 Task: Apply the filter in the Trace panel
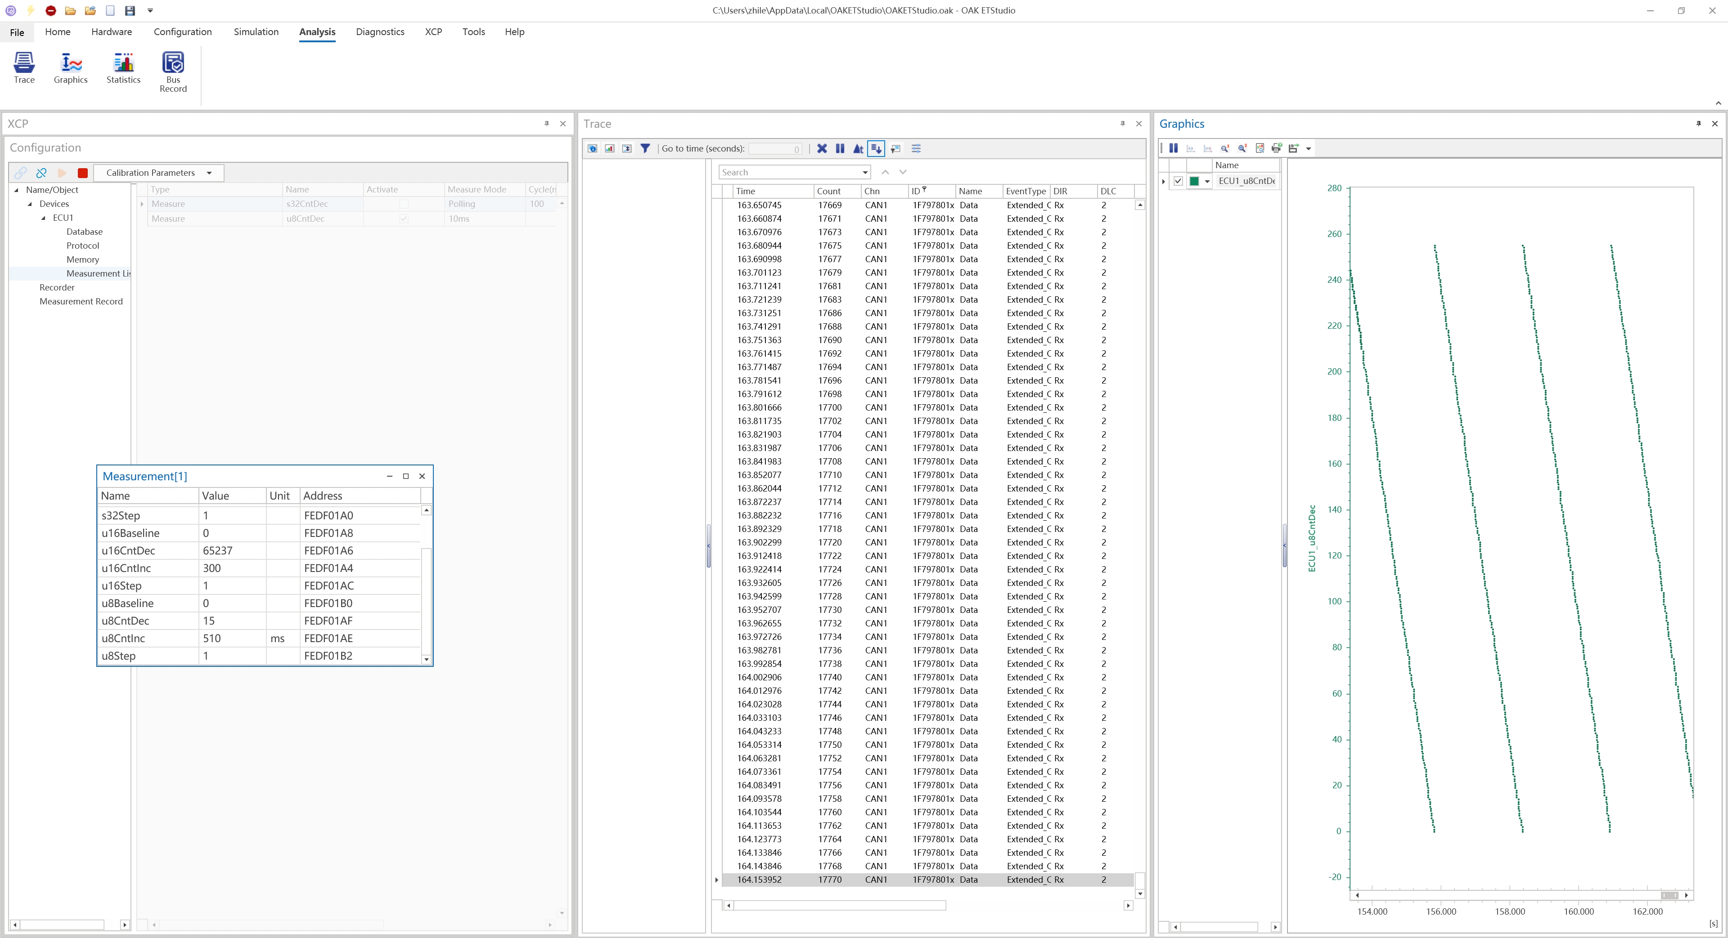click(x=645, y=148)
